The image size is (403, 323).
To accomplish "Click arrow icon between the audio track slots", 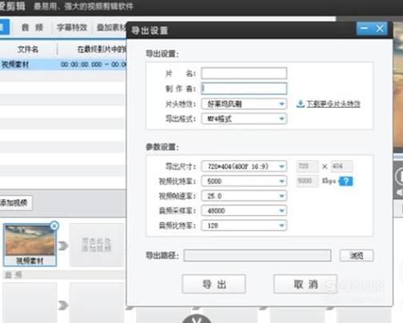I will coord(63,305).
